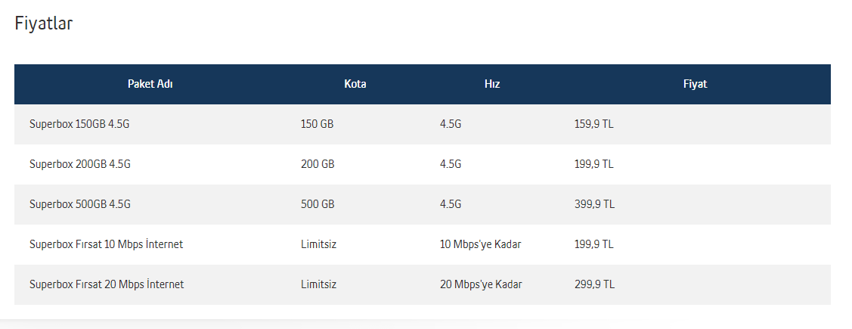Click the 4.5G speed of 150GB package
This screenshot has width=852, height=329.
[x=451, y=124]
